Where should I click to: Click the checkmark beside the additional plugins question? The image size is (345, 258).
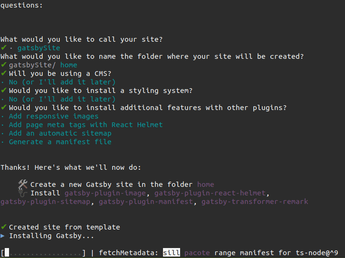tap(3, 107)
